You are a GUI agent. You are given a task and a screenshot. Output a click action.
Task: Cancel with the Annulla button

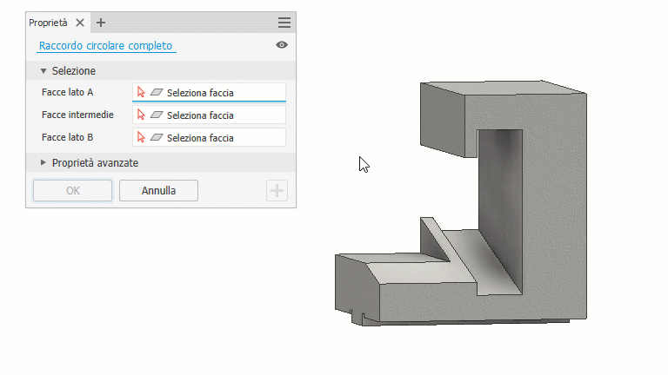coord(158,190)
